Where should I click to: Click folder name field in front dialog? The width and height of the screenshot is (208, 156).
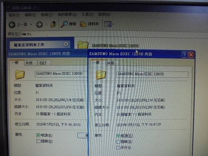click(153, 74)
